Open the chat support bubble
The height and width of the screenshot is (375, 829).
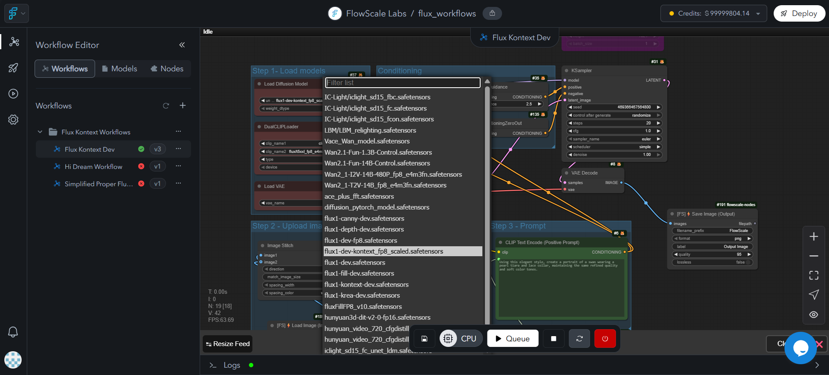coord(800,348)
